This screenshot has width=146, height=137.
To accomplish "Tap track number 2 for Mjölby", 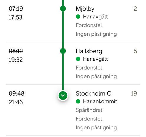I will [x=135, y=9].
